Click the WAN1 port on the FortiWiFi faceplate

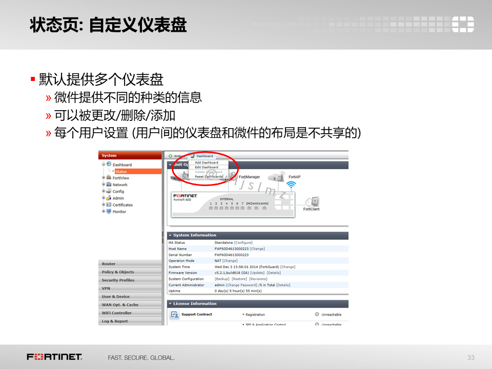click(256, 208)
